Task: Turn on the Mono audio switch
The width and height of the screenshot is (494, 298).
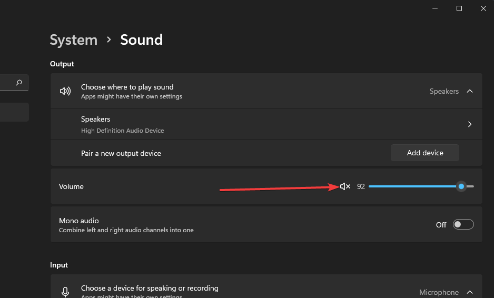Action: coord(463,225)
